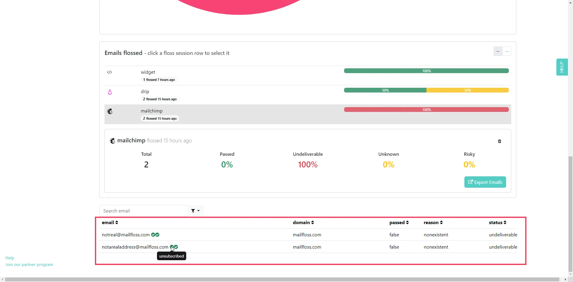Open the Join our partner program link
This screenshot has width=573, height=282.
[x=29, y=264]
